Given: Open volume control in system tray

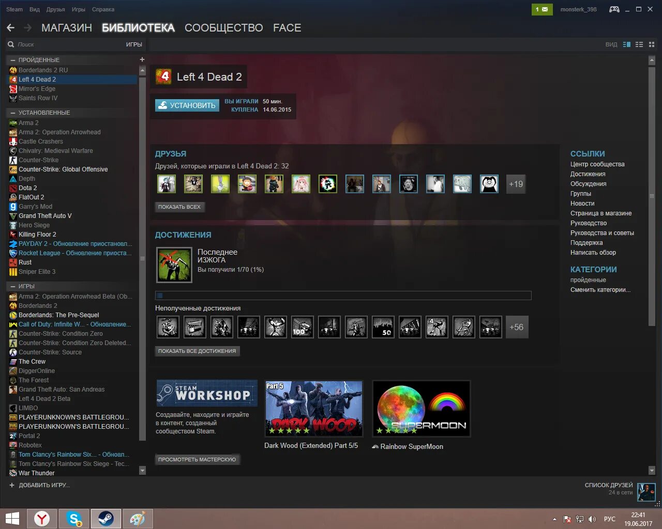Looking at the screenshot, I should tap(592, 519).
